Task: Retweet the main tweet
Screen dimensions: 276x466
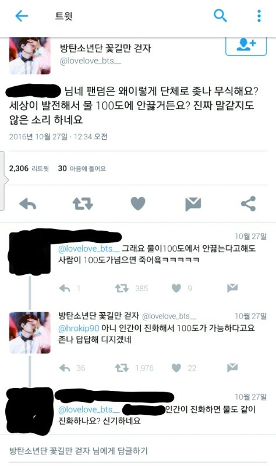Action: 83,204
